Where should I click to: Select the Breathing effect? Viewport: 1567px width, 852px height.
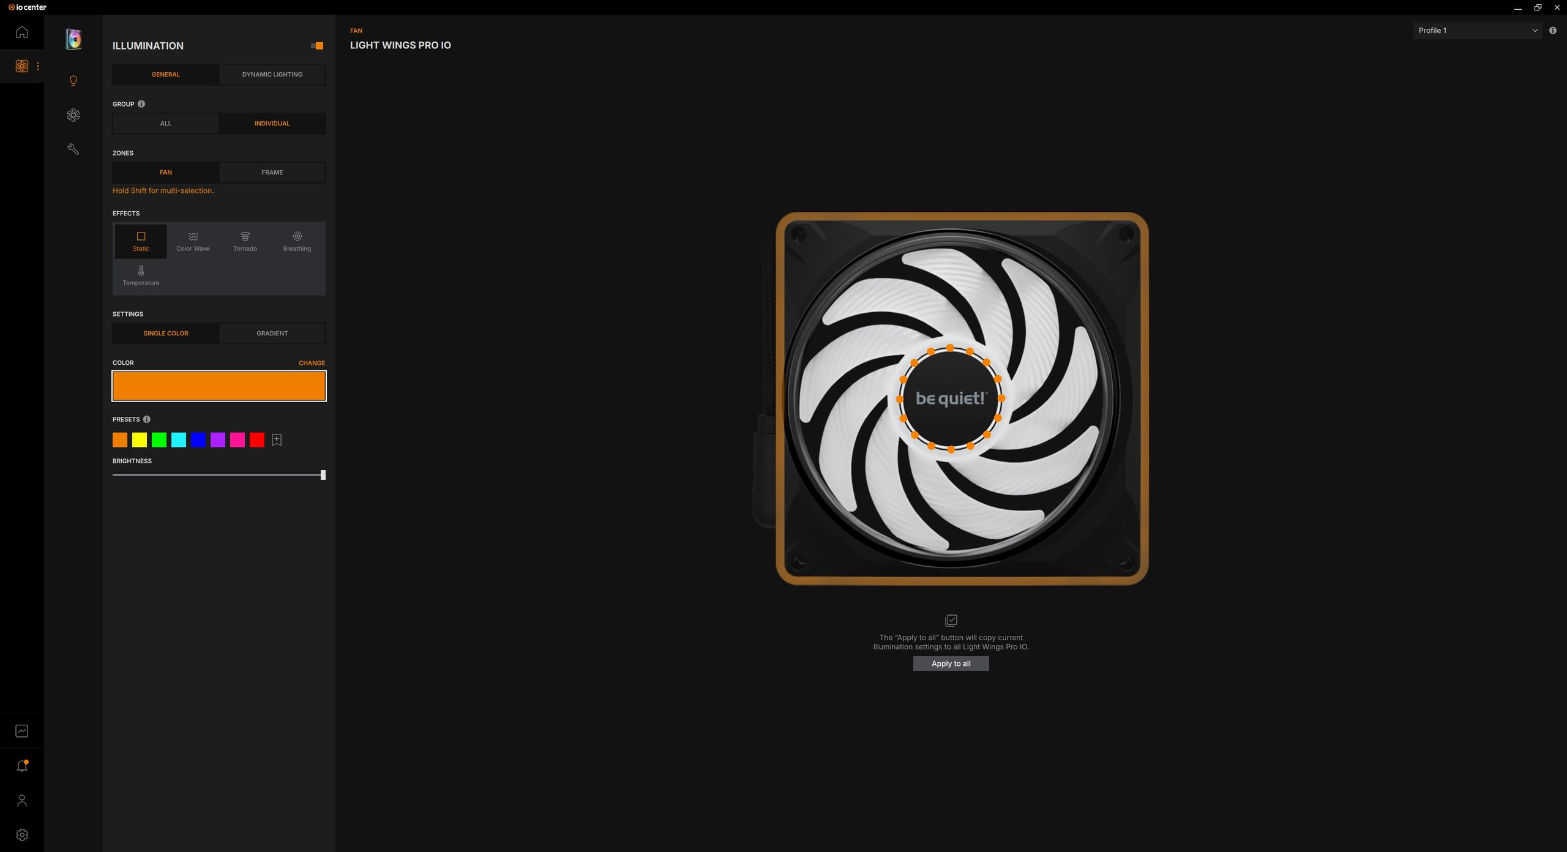pos(297,242)
